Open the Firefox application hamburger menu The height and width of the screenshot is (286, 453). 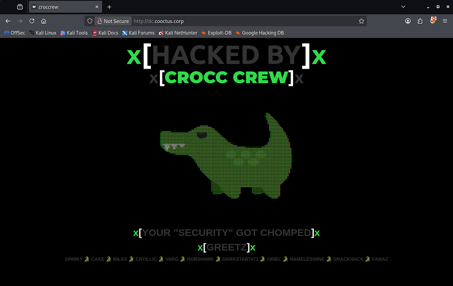point(444,21)
